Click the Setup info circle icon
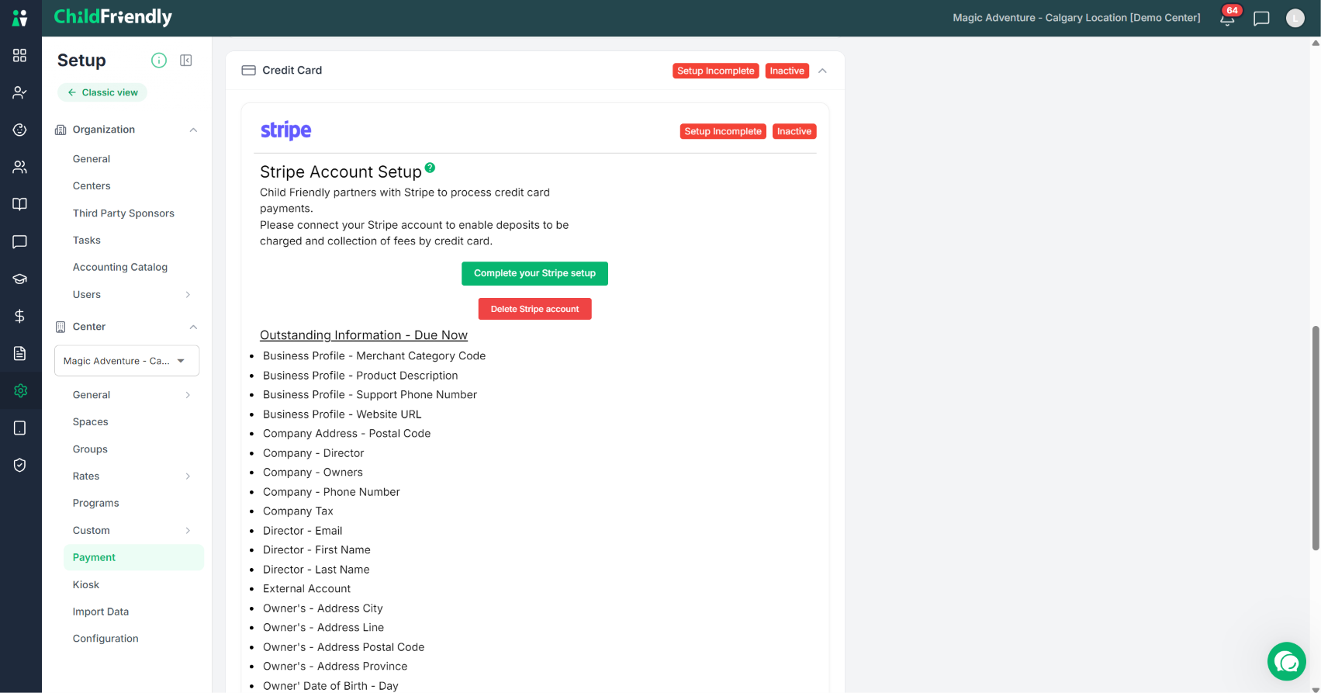 159,61
